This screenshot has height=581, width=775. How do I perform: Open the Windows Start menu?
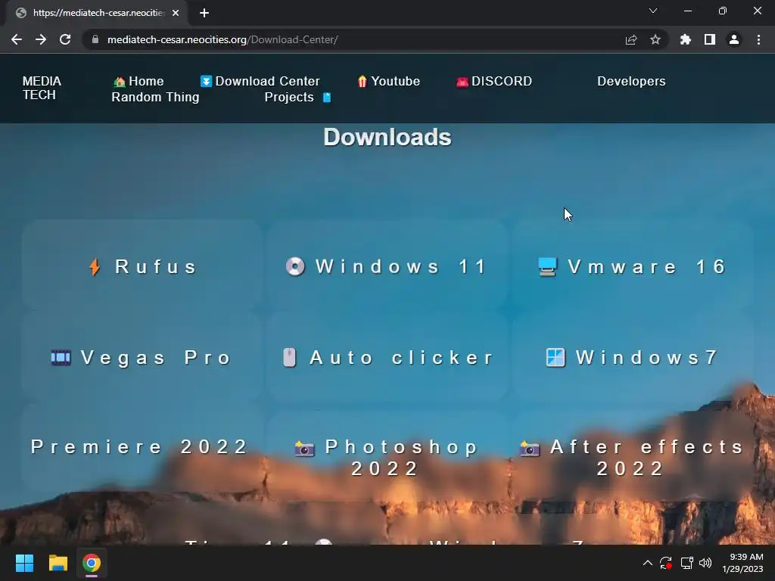pyautogui.click(x=24, y=563)
